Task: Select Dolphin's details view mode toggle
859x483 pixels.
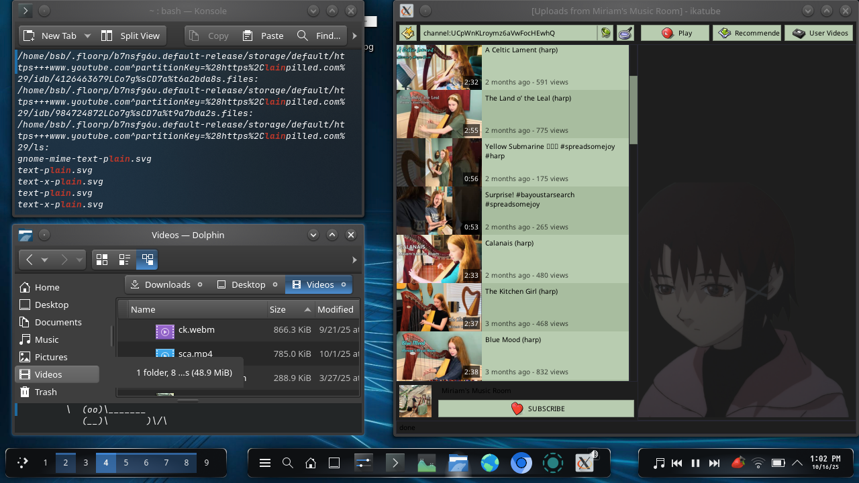Action: point(147,259)
